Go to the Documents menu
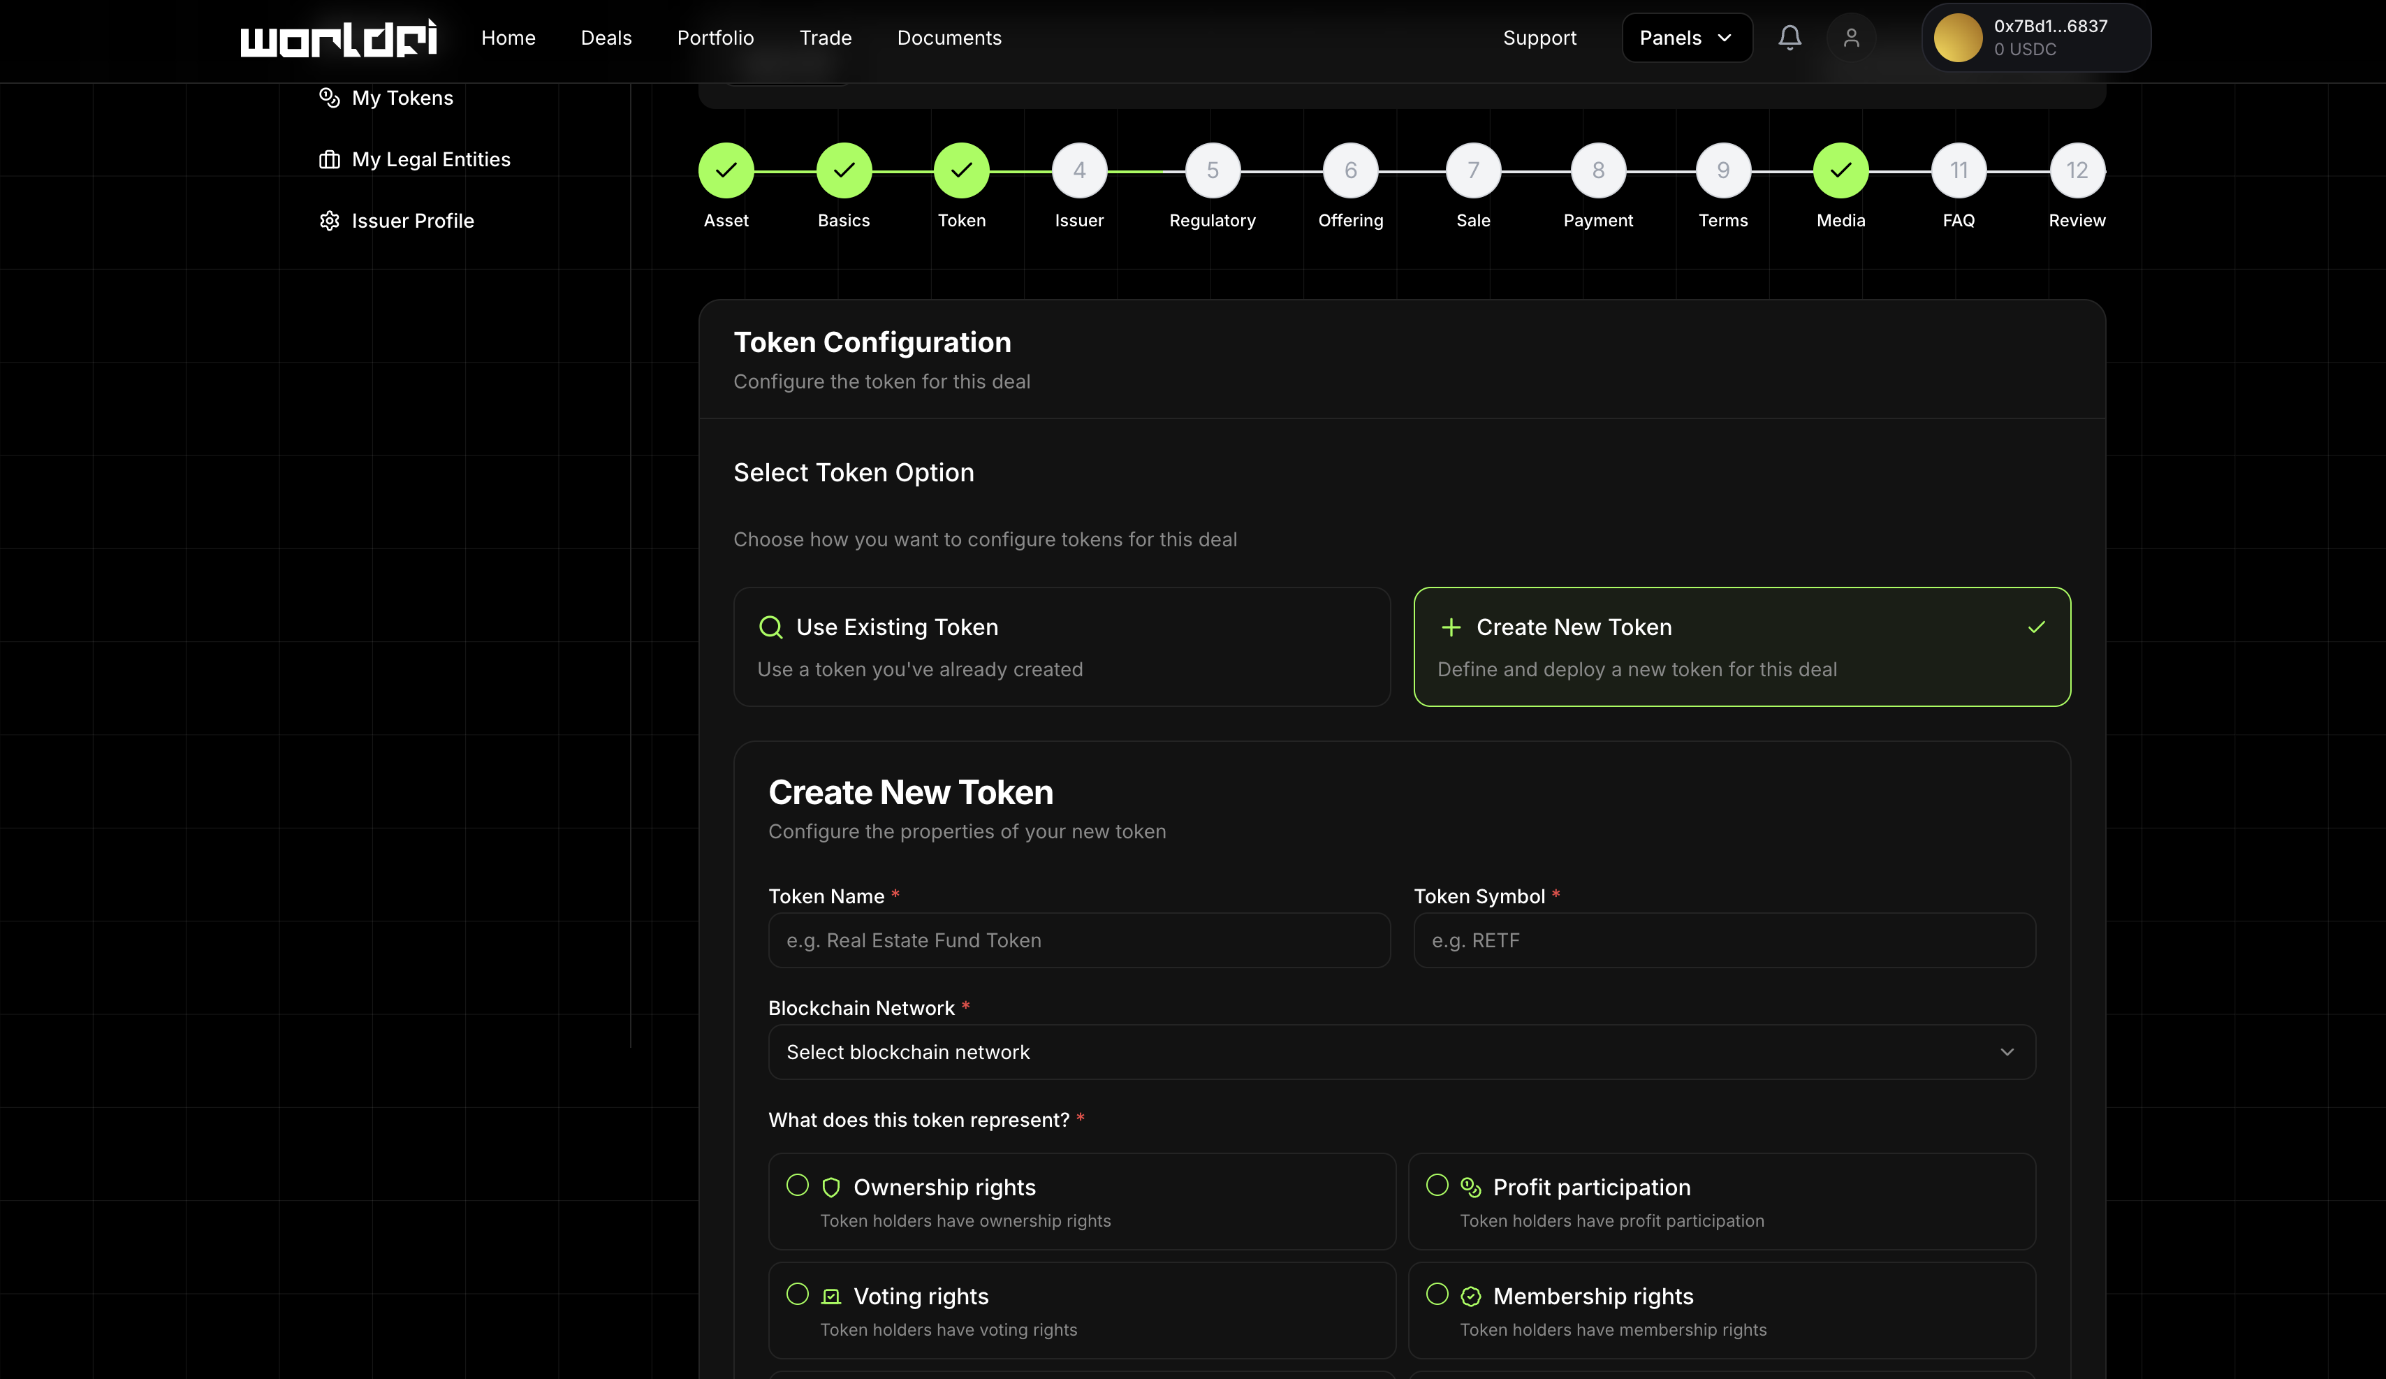Image resolution: width=2386 pixels, height=1379 pixels. tap(949, 38)
